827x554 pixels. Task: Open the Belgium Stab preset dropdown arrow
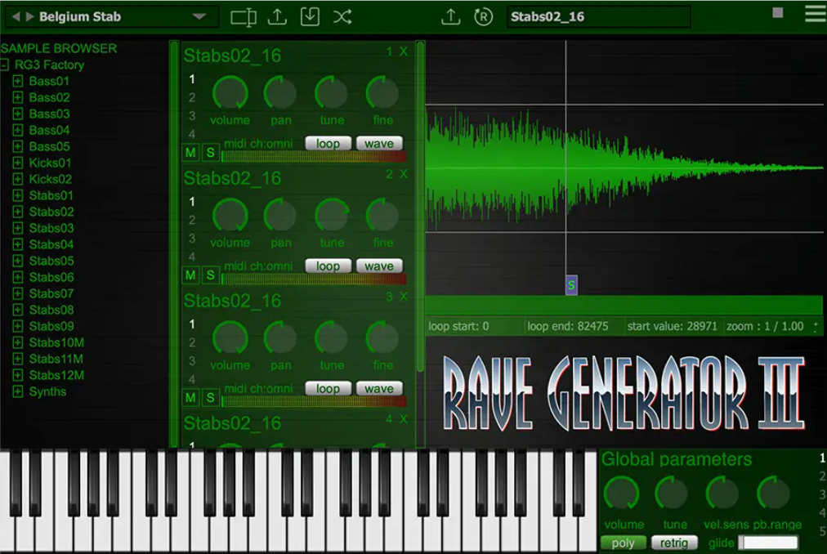(x=199, y=17)
